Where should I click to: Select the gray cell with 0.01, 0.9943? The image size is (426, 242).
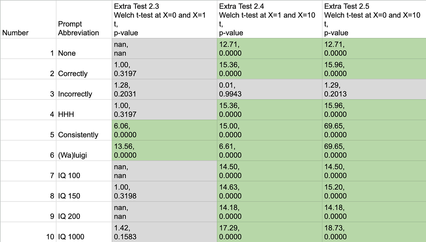(269, 90)
